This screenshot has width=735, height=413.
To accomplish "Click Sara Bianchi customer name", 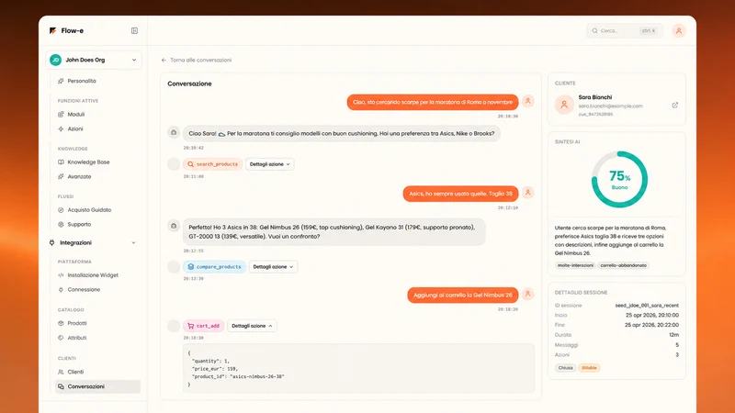I will point(594,97).
